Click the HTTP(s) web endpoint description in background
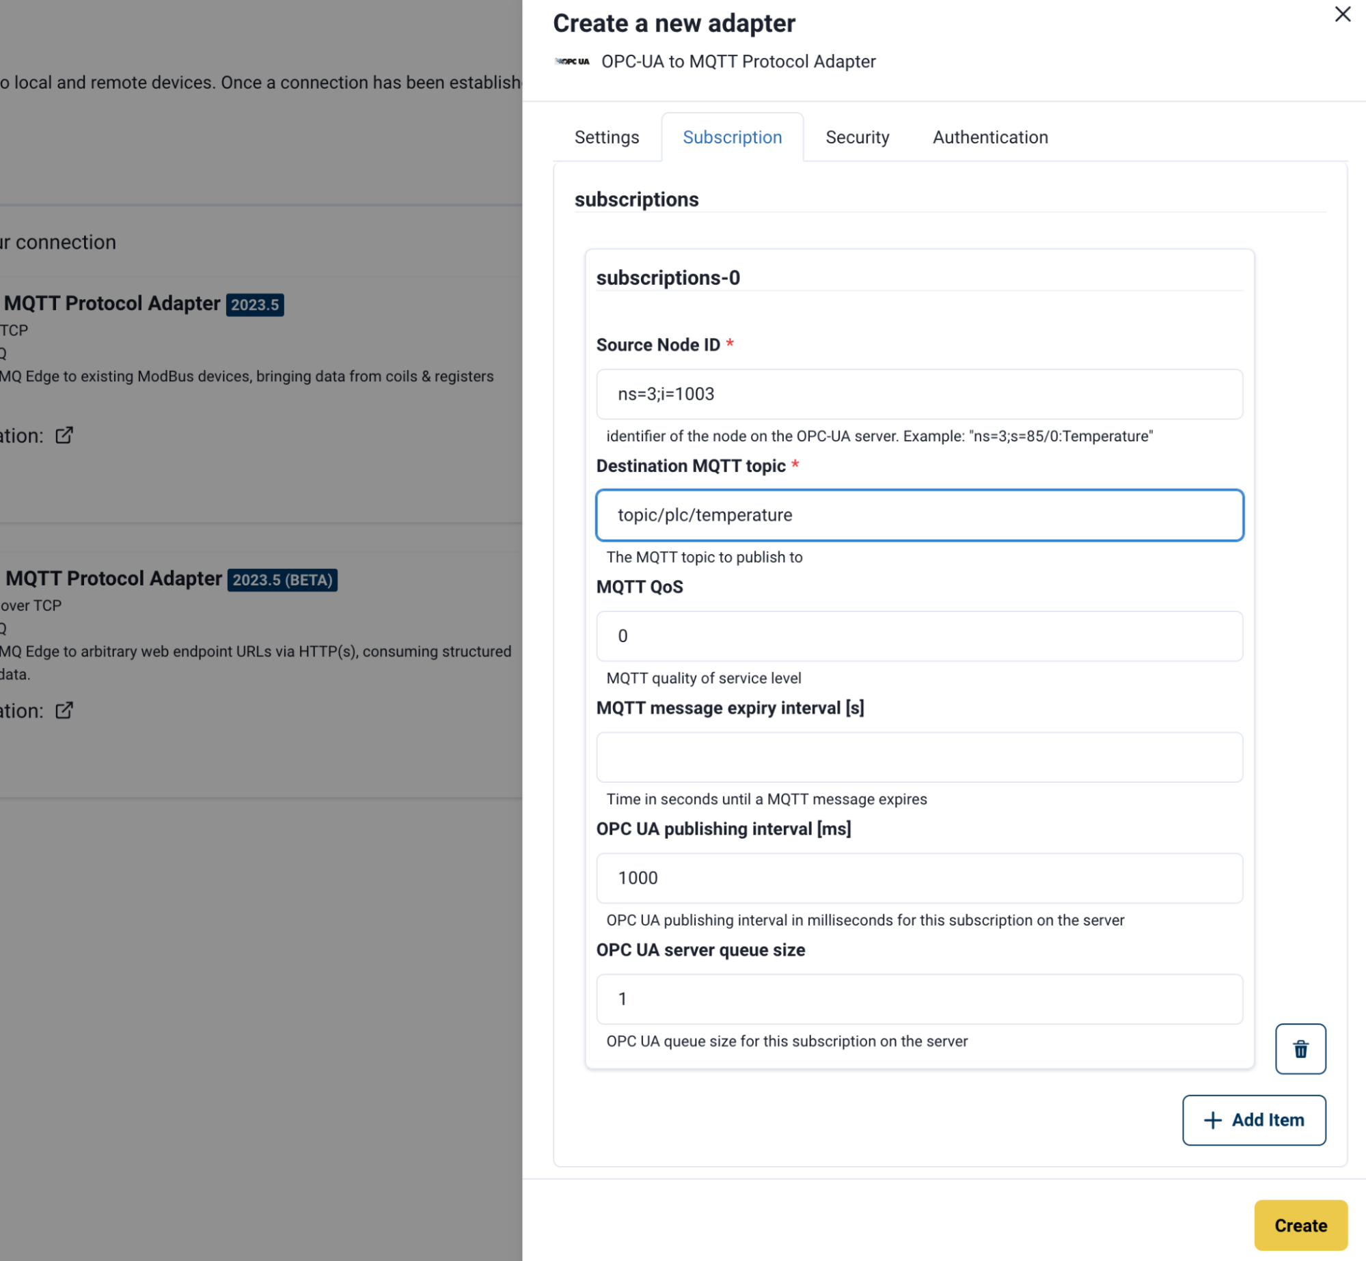 click(x=256, y=663)
